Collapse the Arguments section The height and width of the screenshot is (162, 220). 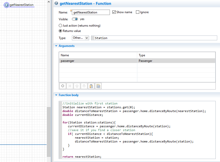(x=56, y=46)
